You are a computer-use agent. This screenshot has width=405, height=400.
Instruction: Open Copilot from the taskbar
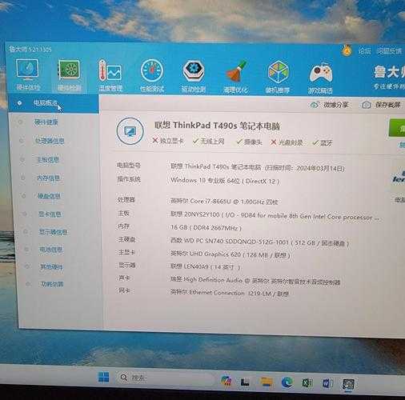pyautogui.click(x=227, y=381)
